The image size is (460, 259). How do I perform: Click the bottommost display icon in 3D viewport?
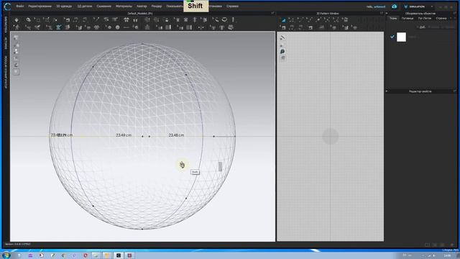(x=16, y=72)
